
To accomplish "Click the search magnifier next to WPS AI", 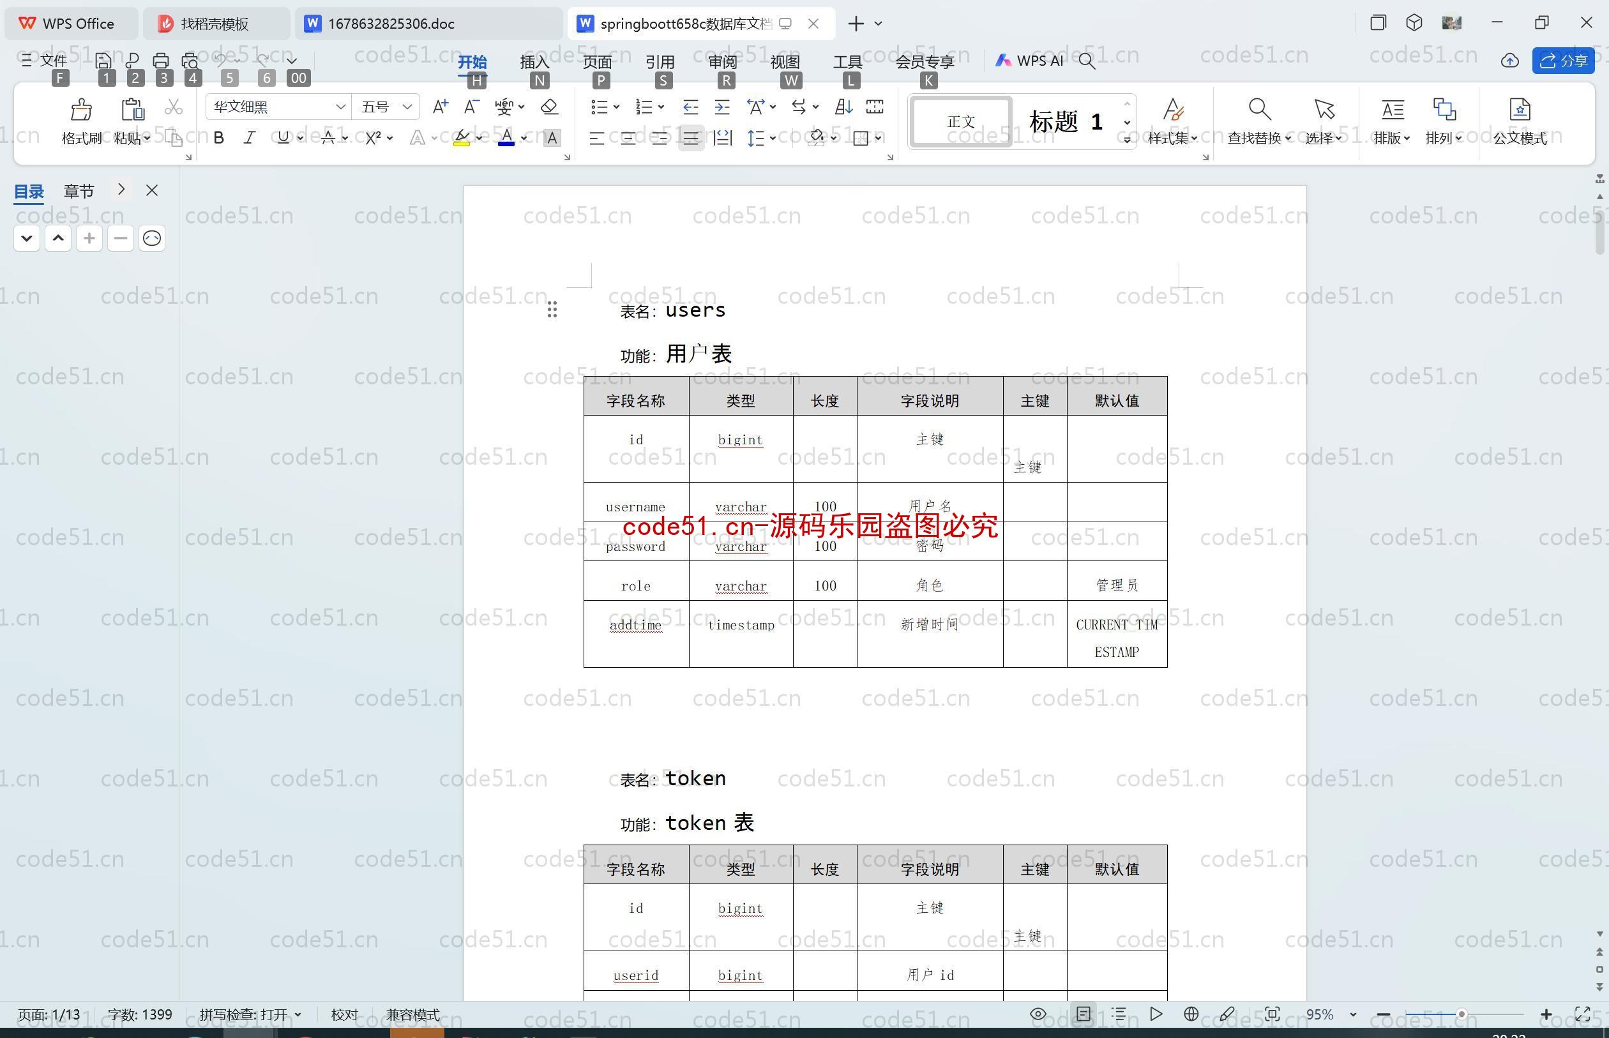I will 1087,61.
